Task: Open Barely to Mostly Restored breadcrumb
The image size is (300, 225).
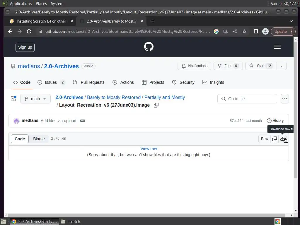Action: [x=114, y=97]
